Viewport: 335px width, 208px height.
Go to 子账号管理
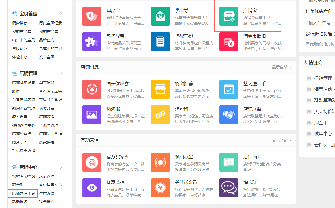tap(49, 125)
